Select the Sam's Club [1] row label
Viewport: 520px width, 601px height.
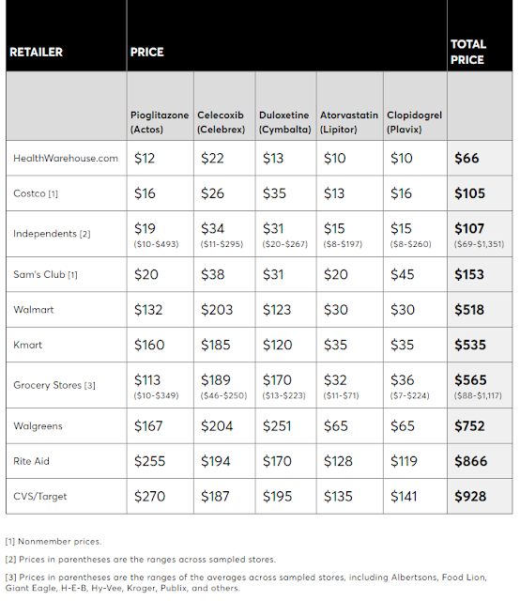pos(45,274)
